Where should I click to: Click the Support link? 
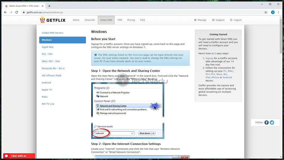(218, 20)
